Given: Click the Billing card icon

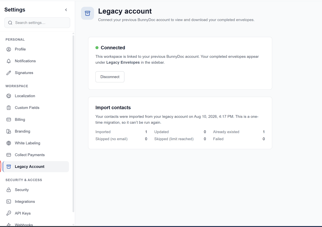Looking at the screenshot, I should [9, 120].
